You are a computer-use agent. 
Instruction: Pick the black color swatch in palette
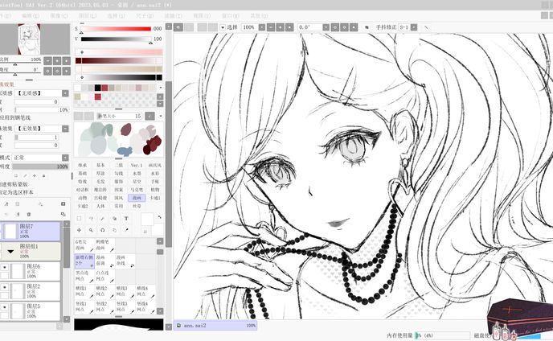click(x=98, y=88)
